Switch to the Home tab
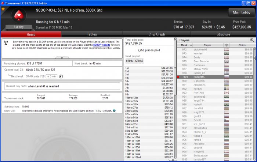The width and height of the screenshot is (257, 162). (x=31, y=34)
